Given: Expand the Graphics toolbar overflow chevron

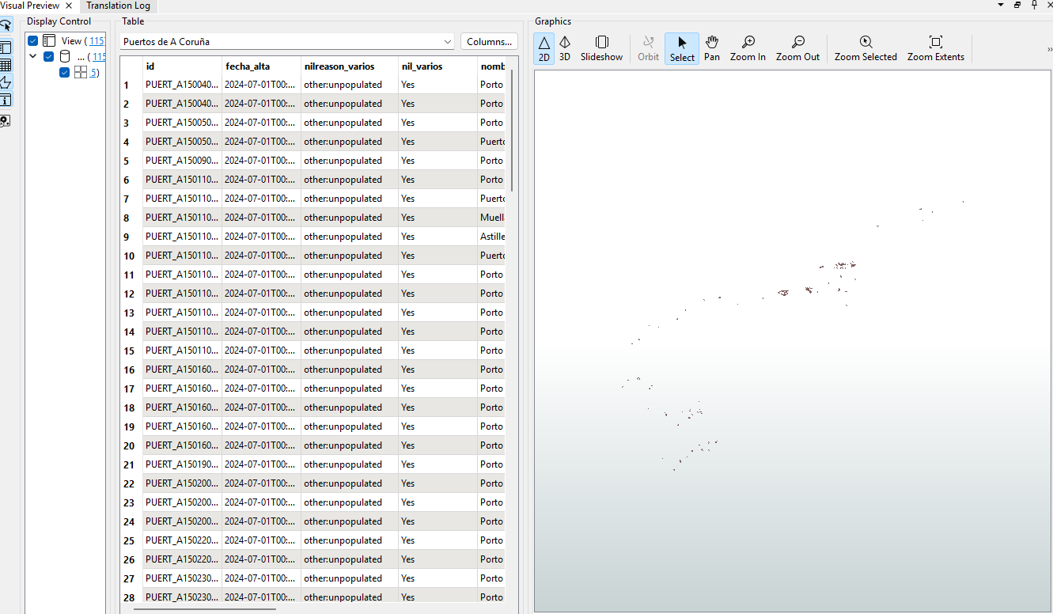Looking at the screenshot, I should (x=1049, y=49).
